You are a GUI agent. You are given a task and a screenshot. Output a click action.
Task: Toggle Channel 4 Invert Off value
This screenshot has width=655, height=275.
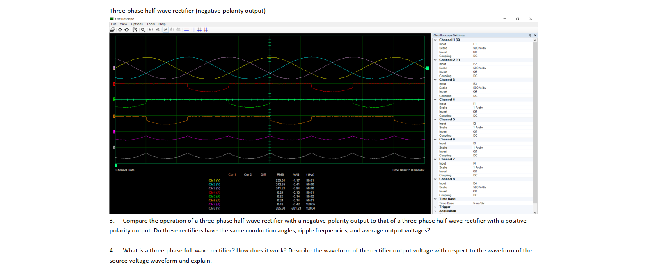[475, 111]
